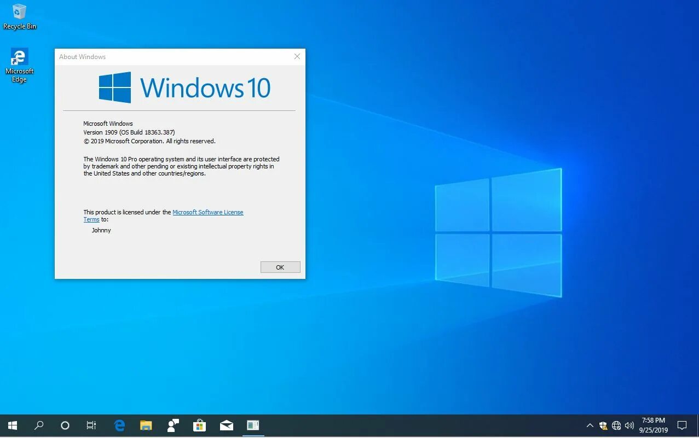
Task: Open the volume tray icon
Action: click(x=629, y=425)
